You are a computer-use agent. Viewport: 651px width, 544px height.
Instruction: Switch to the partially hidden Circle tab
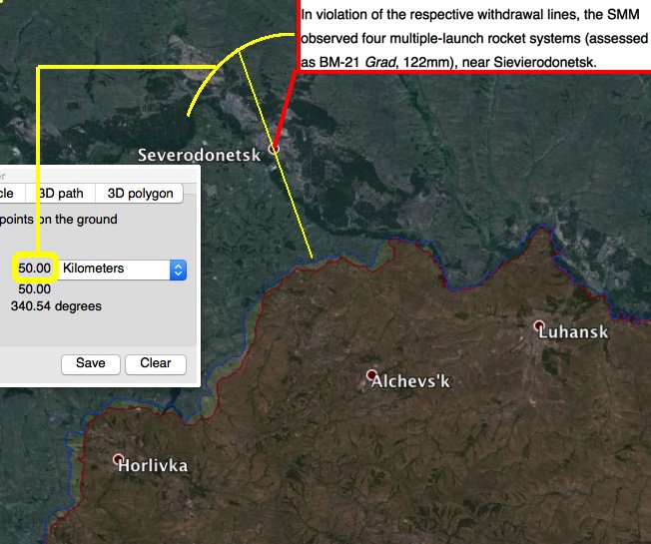point(8,194)
